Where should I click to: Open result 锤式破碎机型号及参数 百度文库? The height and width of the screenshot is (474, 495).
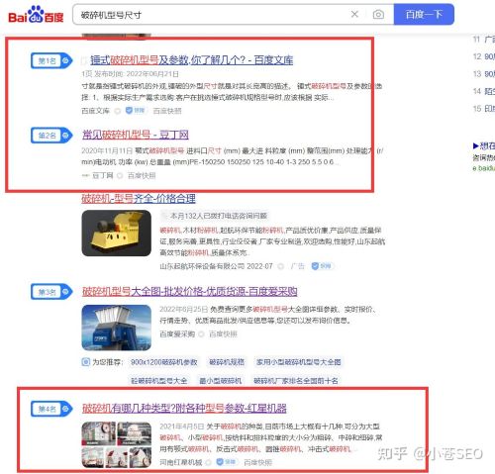click(192, 60)
